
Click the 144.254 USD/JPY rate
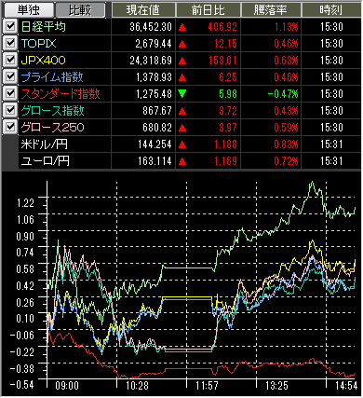[x=155, y=144]
